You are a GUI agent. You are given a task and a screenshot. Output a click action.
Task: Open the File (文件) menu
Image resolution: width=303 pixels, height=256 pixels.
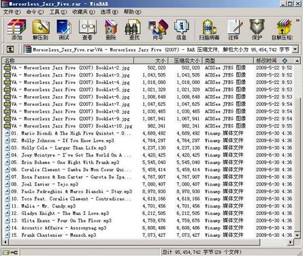[x=12, y=12]
